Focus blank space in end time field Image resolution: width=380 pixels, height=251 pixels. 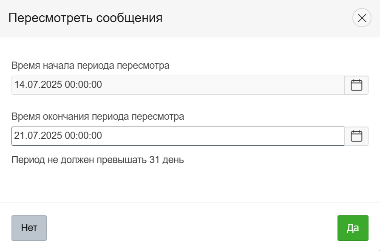(221, 136)
